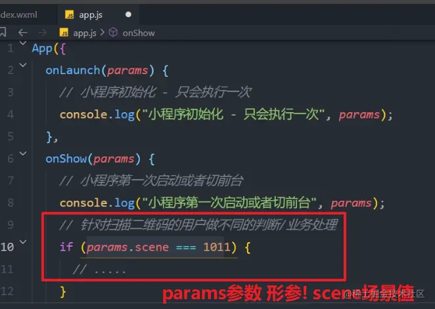Click the breadcrumb chevron after app.js
This screenshot has width=435, height=309.
pyautogui.click(x=103, y=33)
